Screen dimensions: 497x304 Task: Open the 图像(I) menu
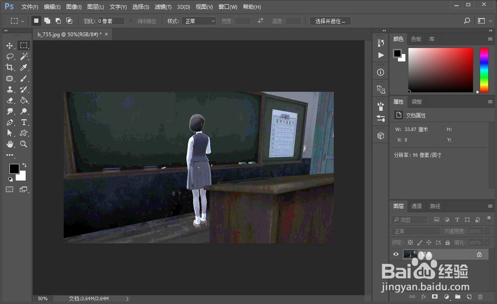(74, 6)
